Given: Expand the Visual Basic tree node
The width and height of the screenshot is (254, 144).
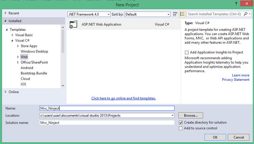Looking at the screenshot, I should coord(13,35).
